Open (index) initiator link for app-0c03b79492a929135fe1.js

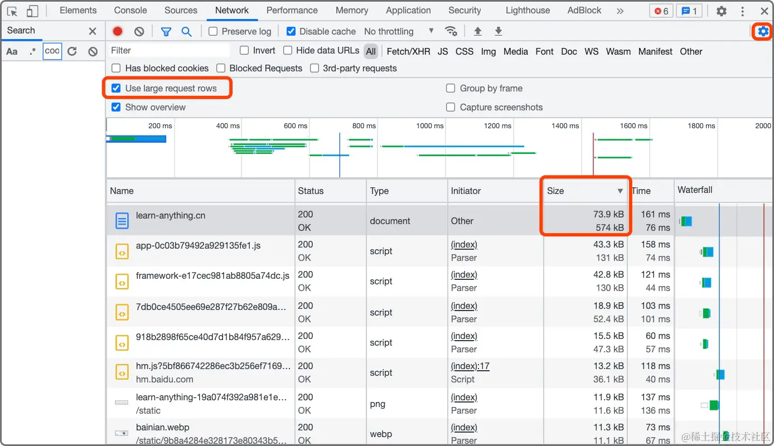click(464, 244)
